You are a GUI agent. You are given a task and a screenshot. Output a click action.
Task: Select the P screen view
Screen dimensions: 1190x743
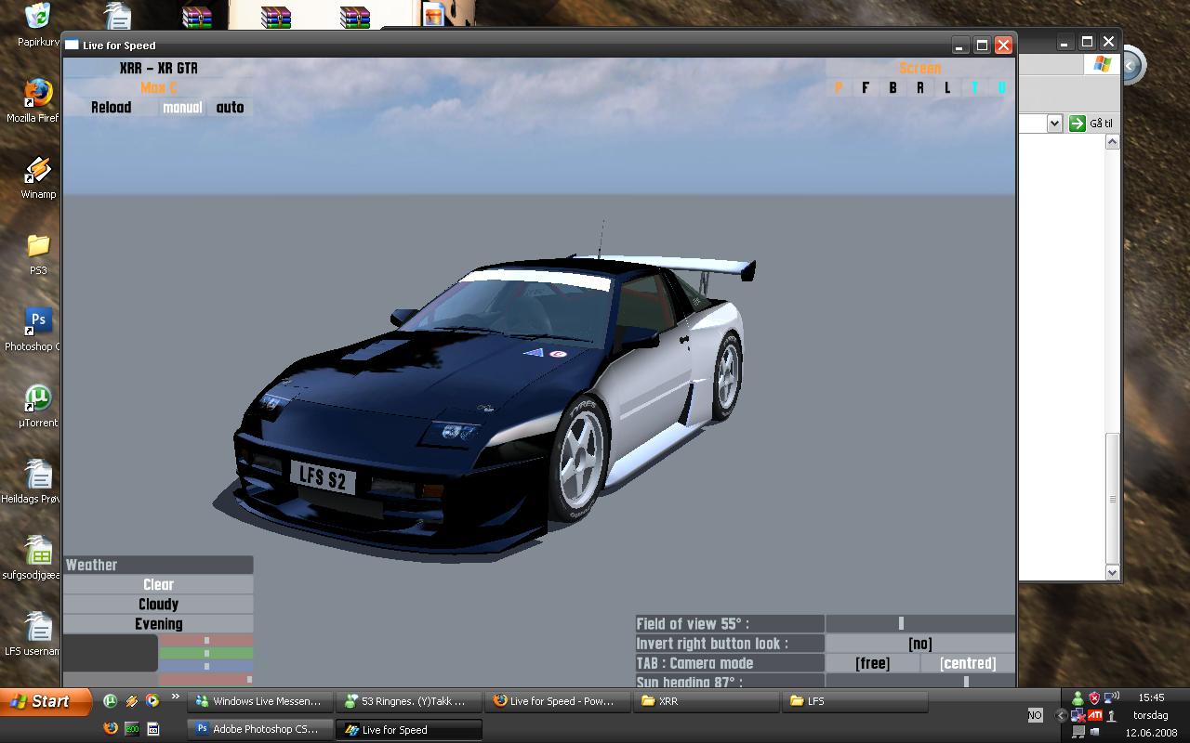tap(839, 88)
